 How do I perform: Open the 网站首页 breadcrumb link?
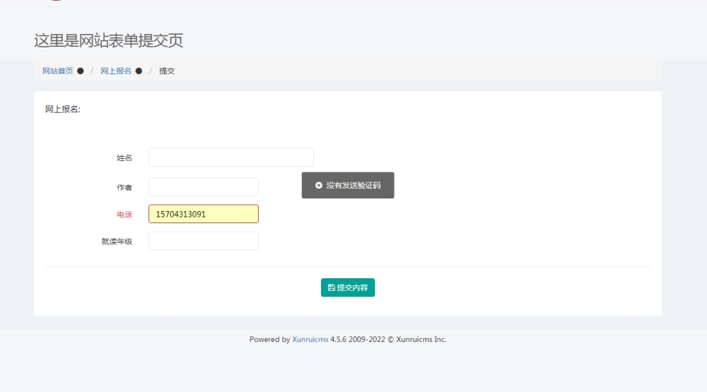58,71
